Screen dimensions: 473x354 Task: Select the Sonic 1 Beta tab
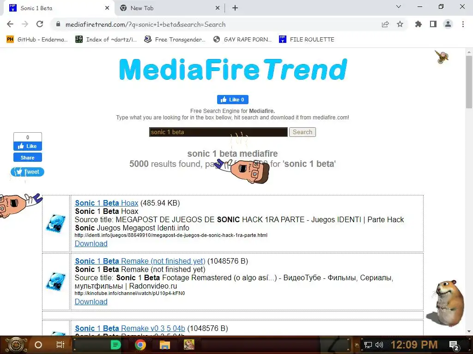[x=59, y=8]
